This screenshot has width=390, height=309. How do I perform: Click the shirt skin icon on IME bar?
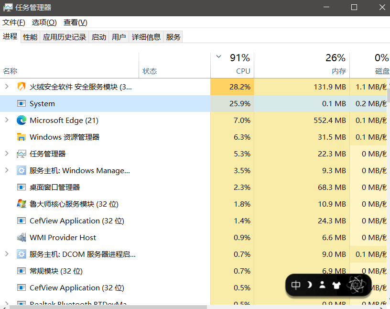pos(336,285)
